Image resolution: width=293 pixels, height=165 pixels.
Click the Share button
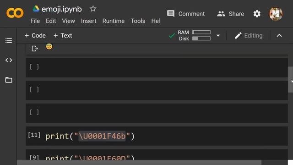pos(231,14)
